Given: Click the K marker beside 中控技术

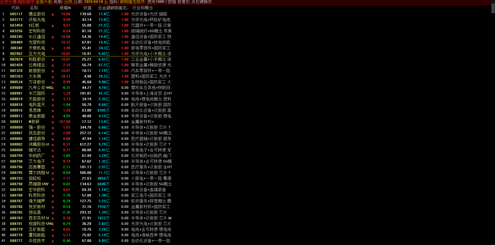Looking at the screenshot, I should click(x=53, y=241).
